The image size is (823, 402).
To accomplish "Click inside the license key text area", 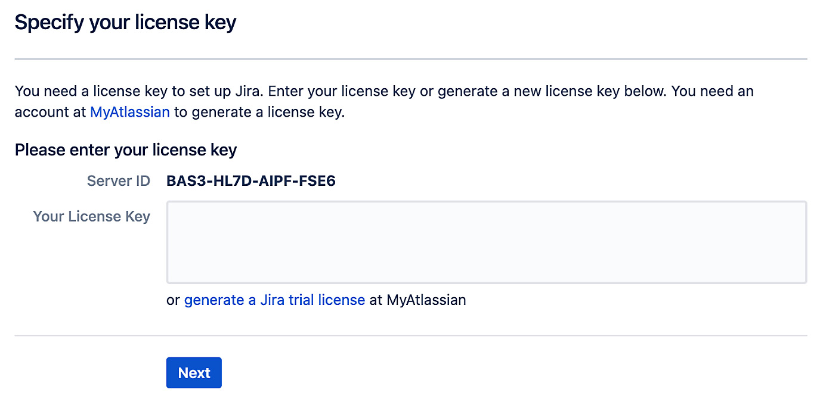I will click(486, 241).
